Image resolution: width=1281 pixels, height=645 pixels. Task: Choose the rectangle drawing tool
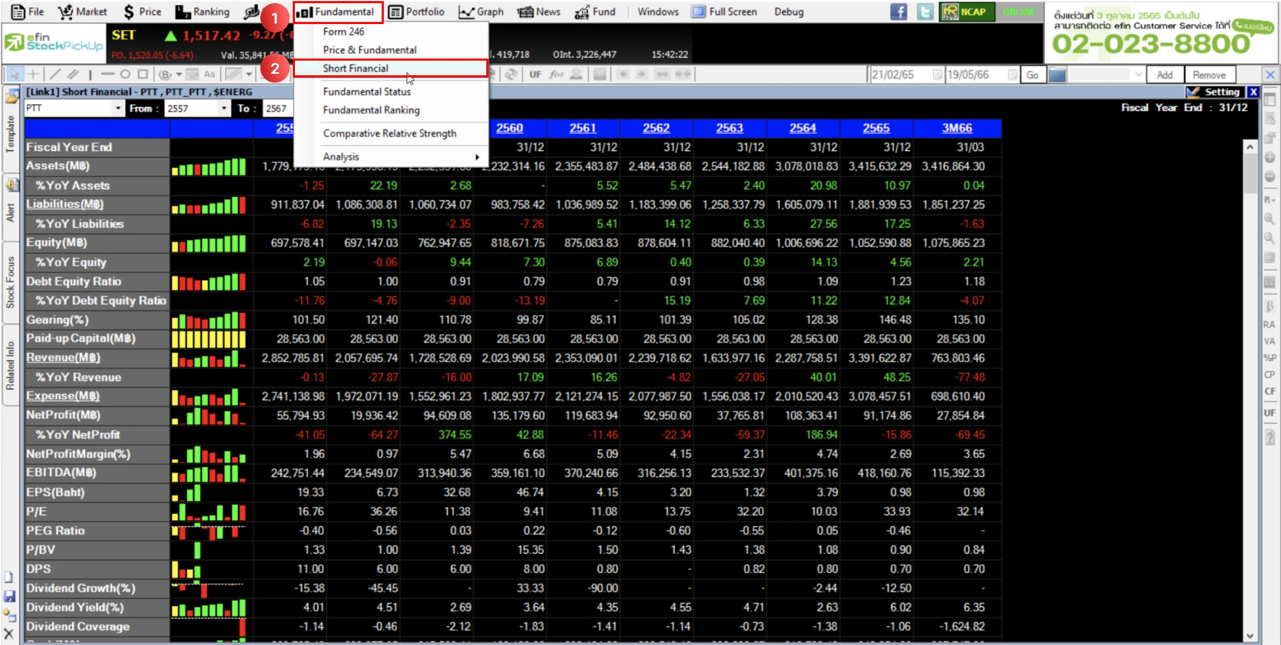(143, 74)
